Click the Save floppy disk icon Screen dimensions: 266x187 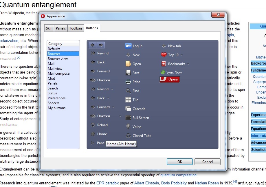click(128, 73)
